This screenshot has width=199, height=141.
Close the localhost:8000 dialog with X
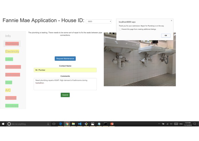point(172,21)
